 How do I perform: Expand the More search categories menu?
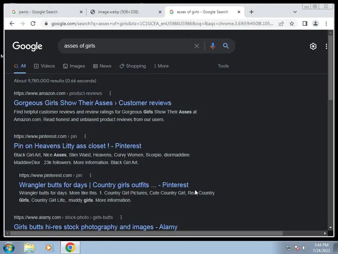click(x=161, y=66)
